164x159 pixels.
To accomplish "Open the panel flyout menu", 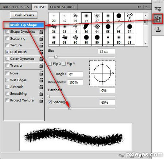I will click(x=148, y=7).
